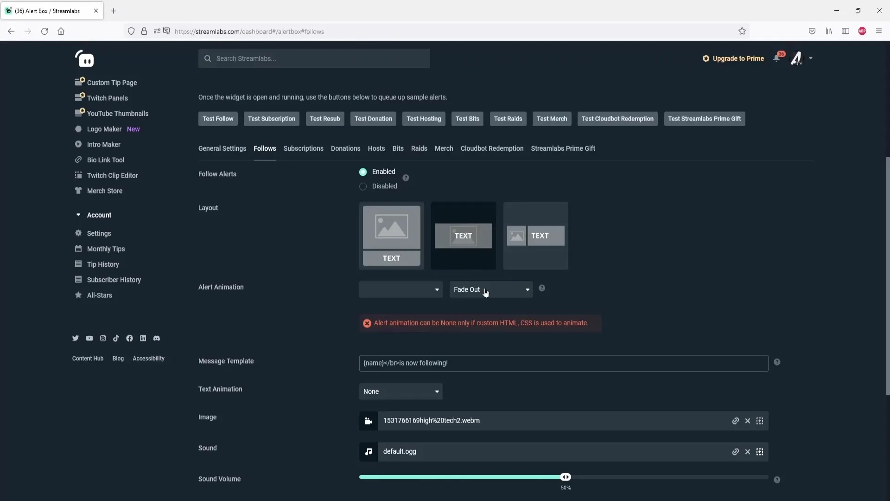
Task: Bookmark this page with star icon
Action: [x=742, y=31]
